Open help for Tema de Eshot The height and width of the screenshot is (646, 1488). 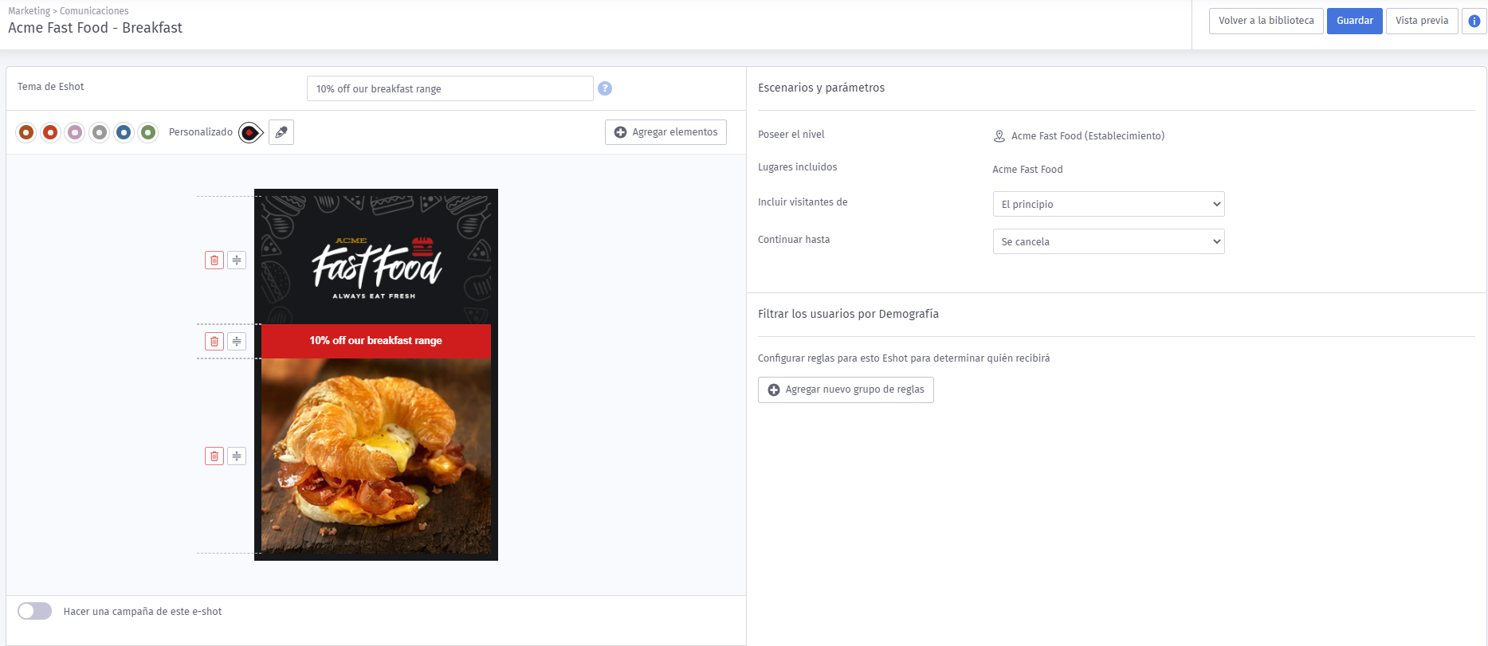point(605,88)
